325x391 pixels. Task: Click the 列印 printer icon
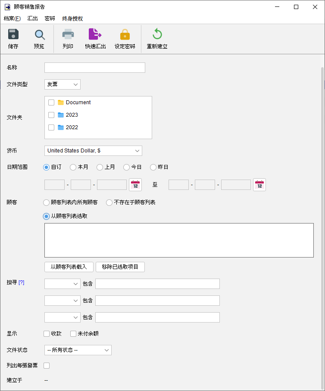68,34
